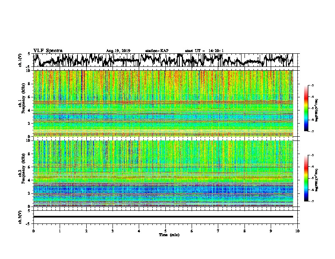Click inside the ch.2 spectrogram panel
The height and width of the screenshot is (259, 335).
click(163, 174)
